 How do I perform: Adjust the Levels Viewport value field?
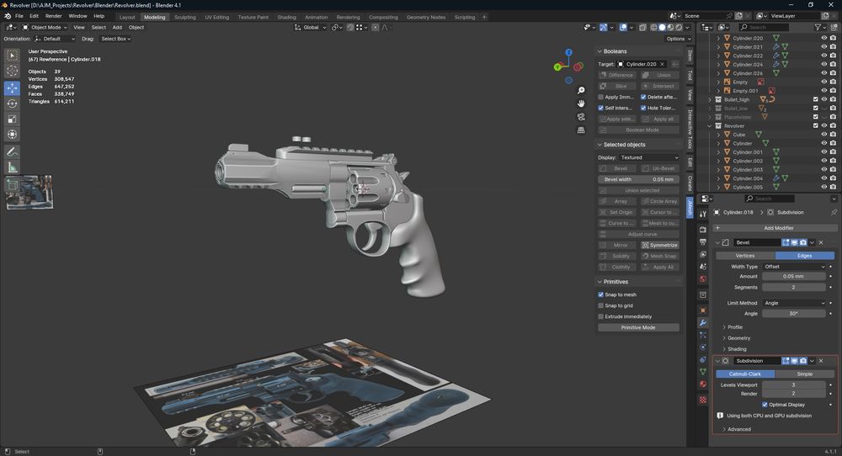[x=794, y=385]
